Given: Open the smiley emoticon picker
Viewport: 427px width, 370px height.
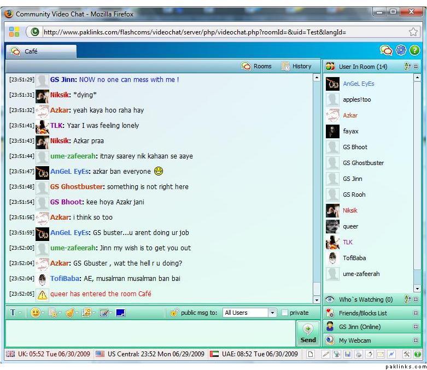Looking at the screenshot, I should (36, 313).
